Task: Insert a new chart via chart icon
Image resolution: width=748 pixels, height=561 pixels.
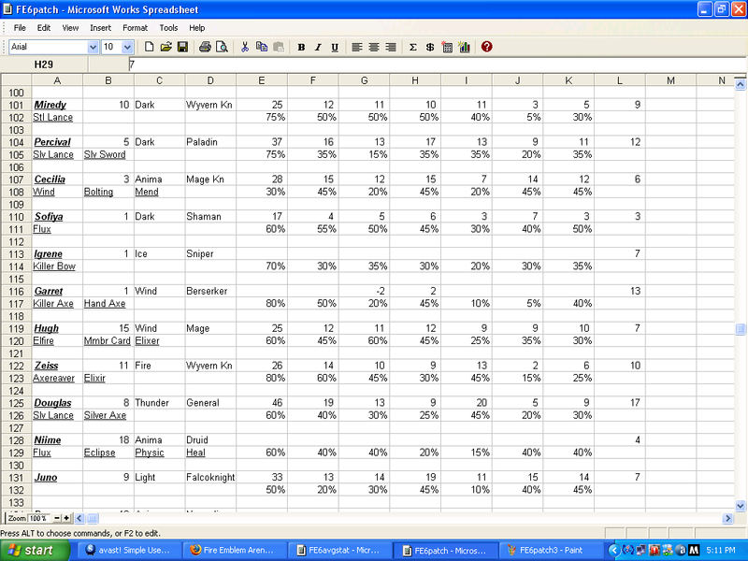Action: click(x=464, y=47)
